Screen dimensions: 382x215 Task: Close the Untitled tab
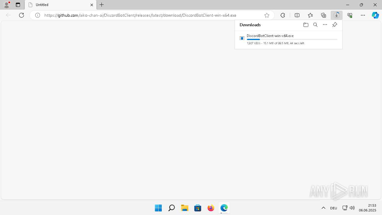(x=92, y=5)
